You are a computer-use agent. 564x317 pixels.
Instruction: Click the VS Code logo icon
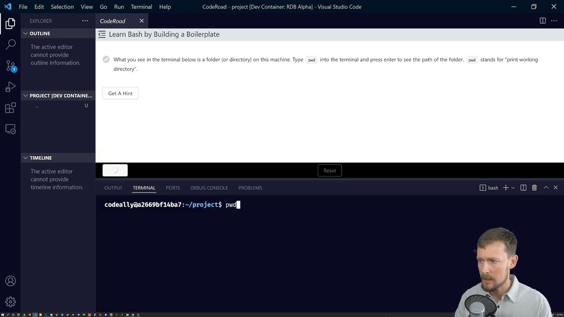pos(7,7)
